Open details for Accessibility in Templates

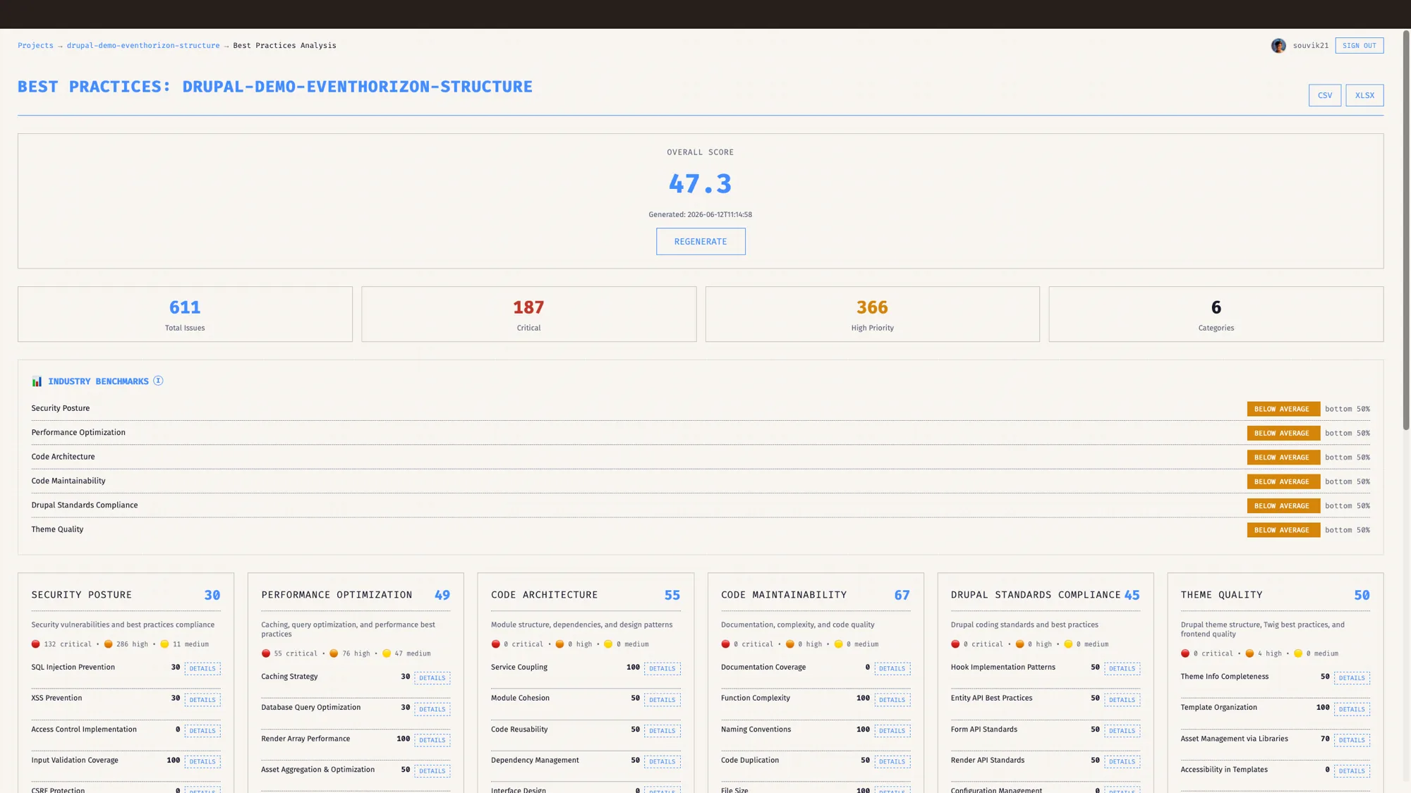[x=1352, y=771]
